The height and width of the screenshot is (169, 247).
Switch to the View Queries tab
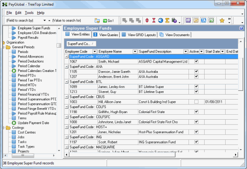106,35
